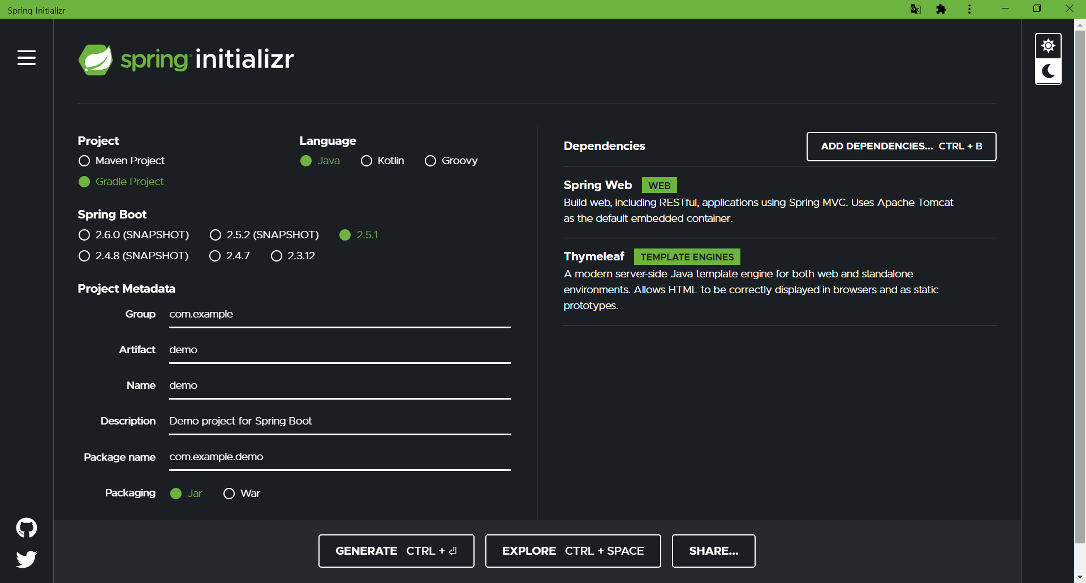
Task: Select Spring Boot 2.3.12
Action: [293, 256]
